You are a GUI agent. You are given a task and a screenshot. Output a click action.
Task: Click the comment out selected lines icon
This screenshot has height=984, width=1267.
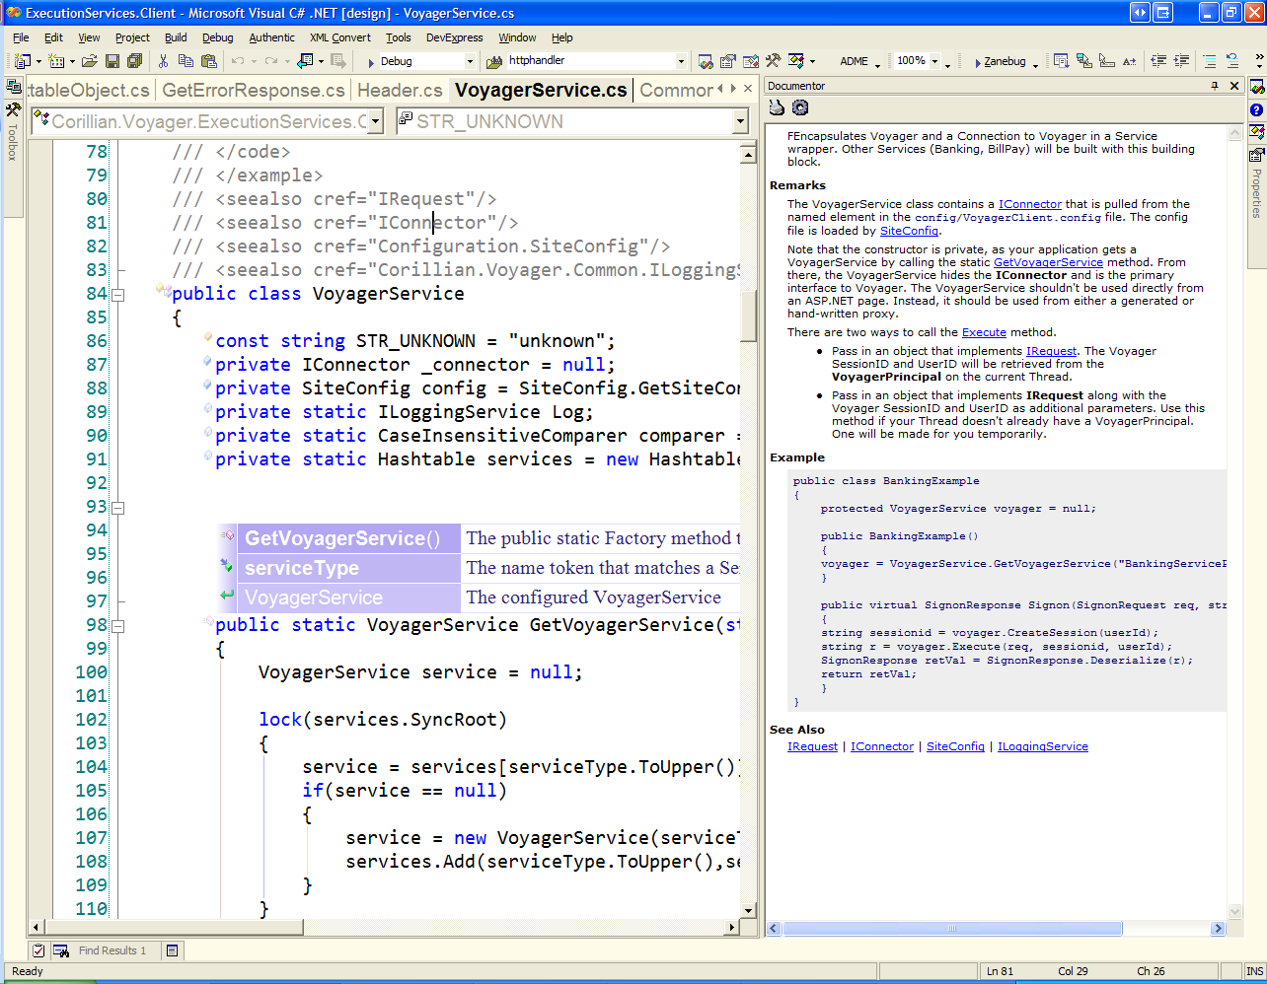click(1209, 61)
